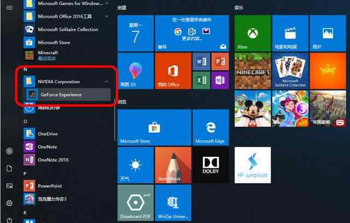Viewport: 350px width, 223px height.
Task: Open the calendar tile showing 7
Action: 136,33
